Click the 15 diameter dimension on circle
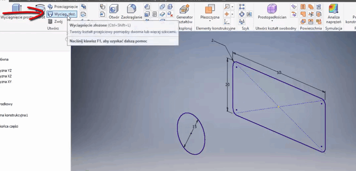The height and width of the screenshot is (171, 356). (195, 127)
